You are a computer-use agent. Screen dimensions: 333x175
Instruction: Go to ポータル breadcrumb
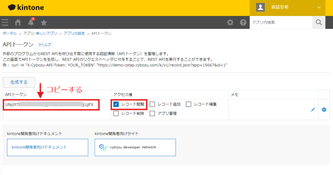10,33
